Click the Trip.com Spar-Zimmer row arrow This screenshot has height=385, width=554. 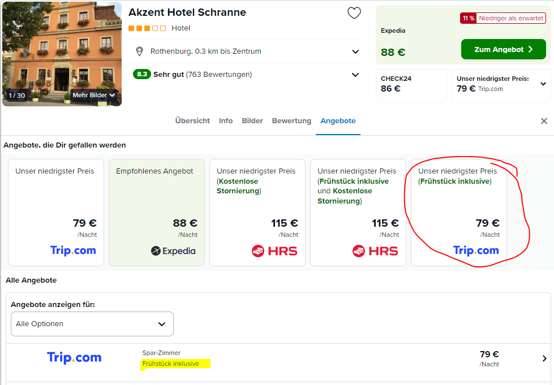(x=544, y=358)
